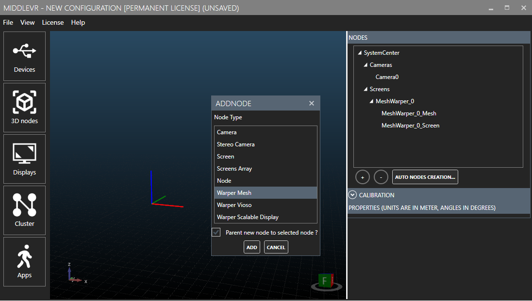The width and height of the screenshot is (532, 301).
Task: Select Node entry in type list
Action: [266, 181]
